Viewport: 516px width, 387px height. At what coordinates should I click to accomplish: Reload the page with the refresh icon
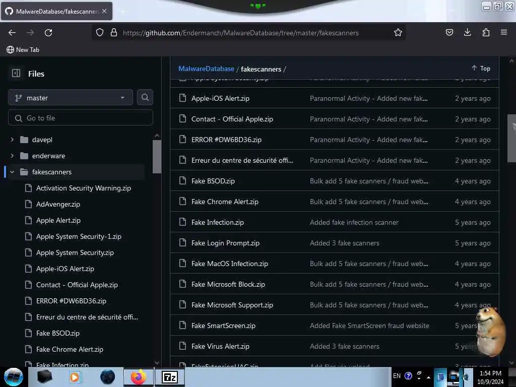coord(48,33)
